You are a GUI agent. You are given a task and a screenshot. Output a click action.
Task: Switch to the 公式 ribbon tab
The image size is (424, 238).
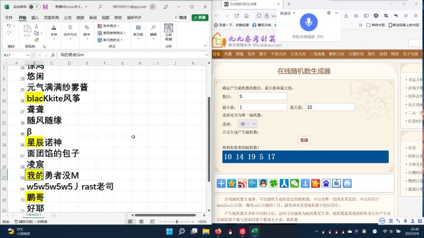[68, 18]
